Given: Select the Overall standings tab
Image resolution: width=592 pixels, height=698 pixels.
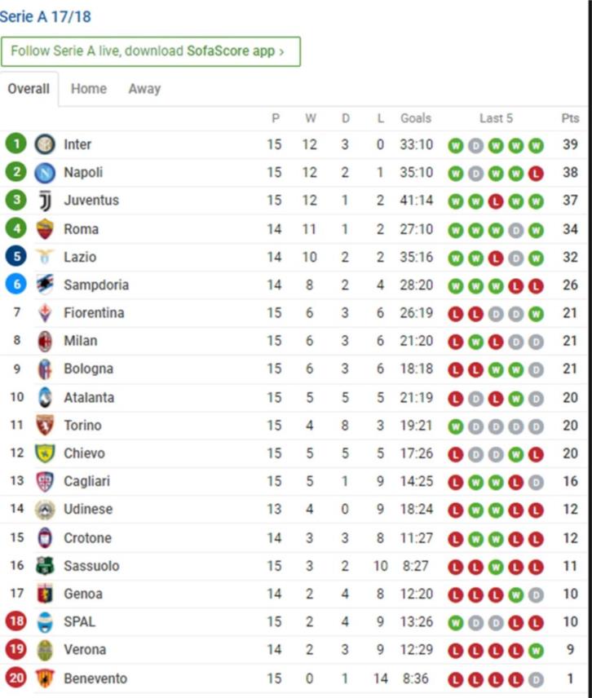Looking at the screenshot, I should (29, 89).
